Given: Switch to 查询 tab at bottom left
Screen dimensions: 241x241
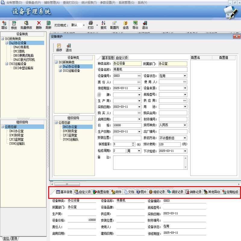Looking at the screenshot, I should pos(14,238).
